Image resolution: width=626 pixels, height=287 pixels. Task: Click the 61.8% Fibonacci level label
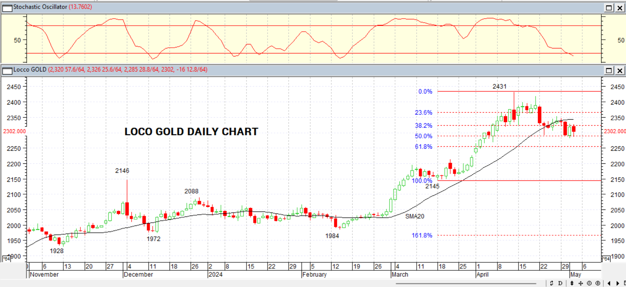pyautogui.click(x=424, y=147)
